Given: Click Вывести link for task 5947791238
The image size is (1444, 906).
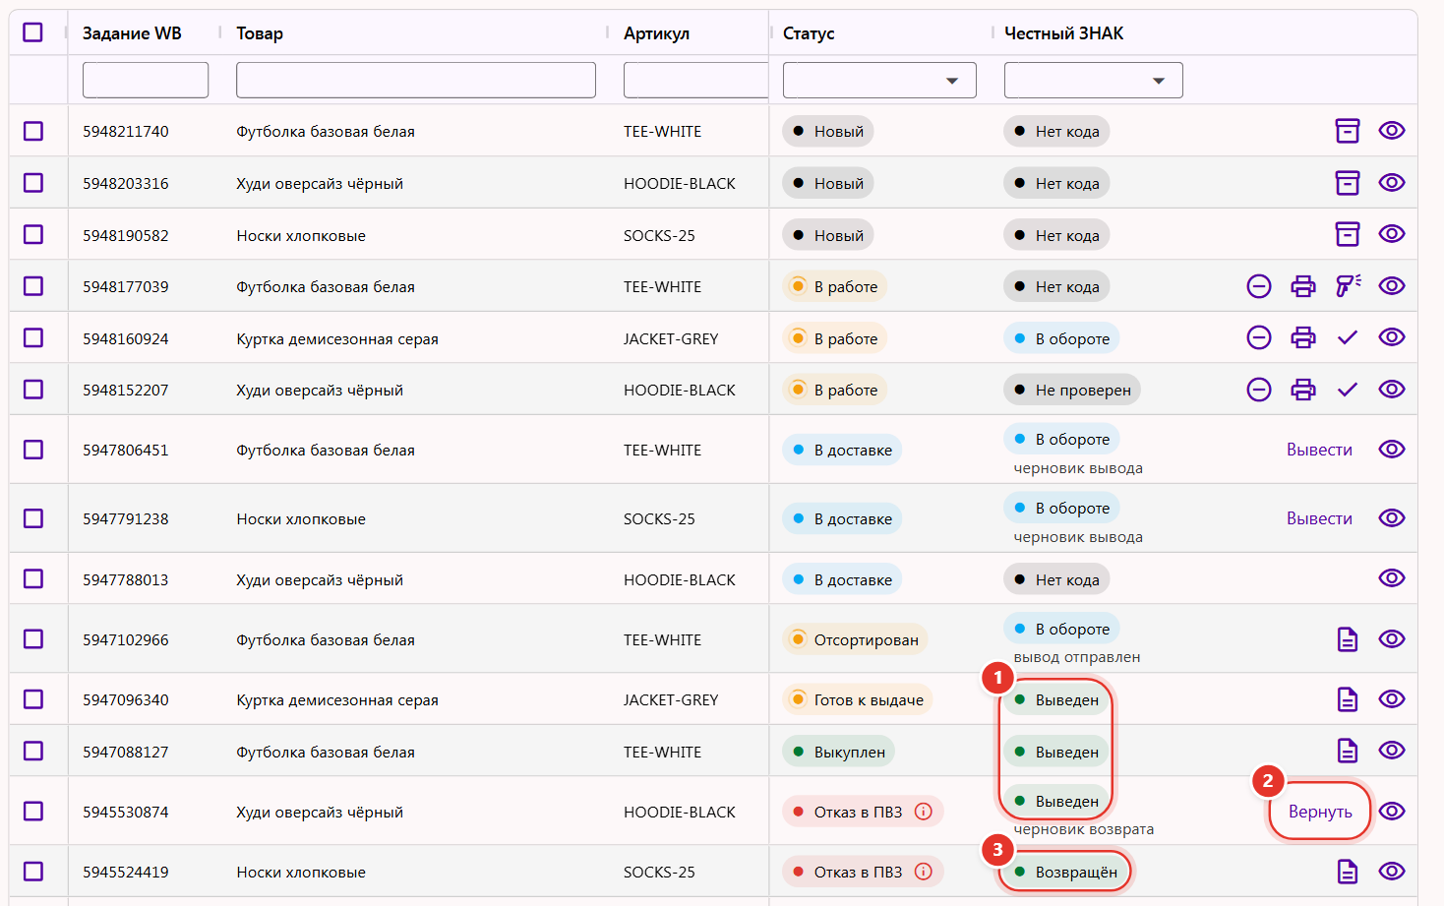Looking at the screenshot, I should click(x=1319, y=518).
